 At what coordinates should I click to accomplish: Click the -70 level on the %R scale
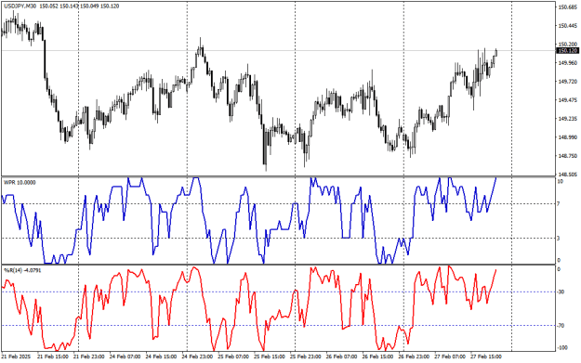561,326
